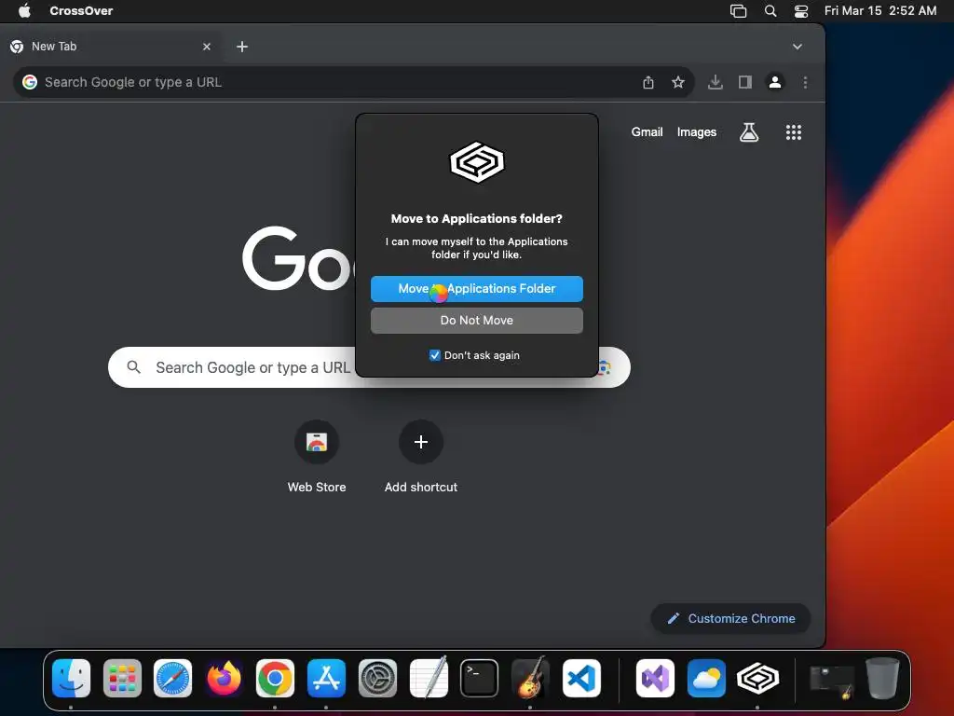This screenshot has height=716, width=954.
Task: Select the New Tab browser tab
Action: (110, 47)
